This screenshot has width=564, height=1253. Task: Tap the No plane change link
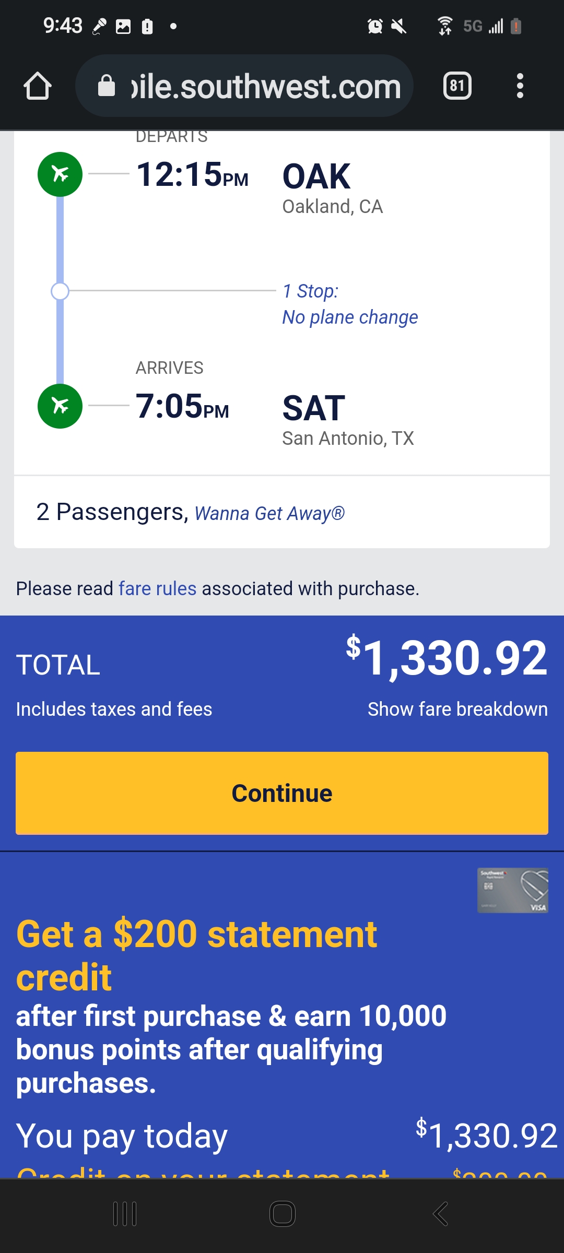[350, 317]
